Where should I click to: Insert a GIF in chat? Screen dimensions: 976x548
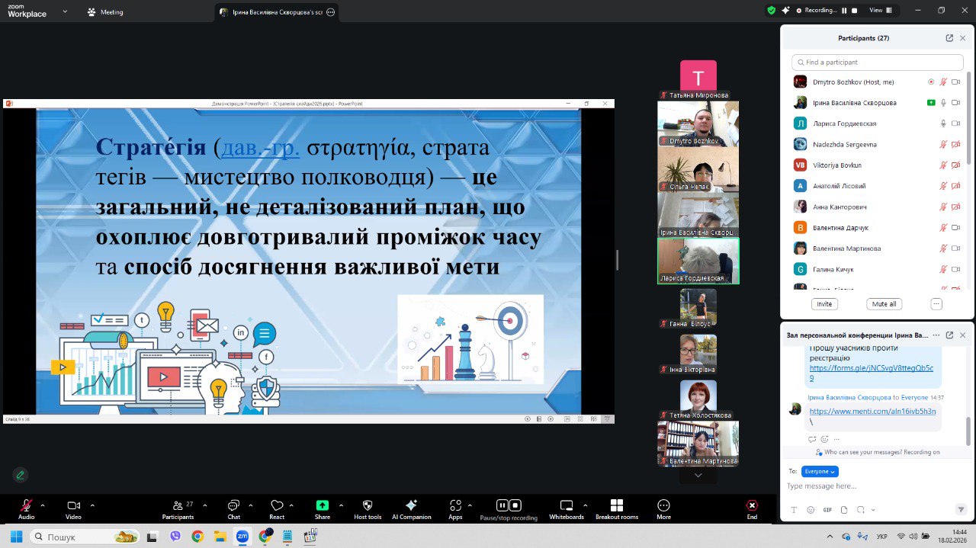827,509
